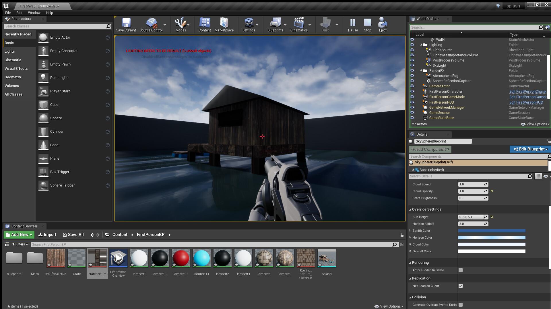Click the Add New button
This screenshot has width=551, height=309.
pyautogui.click(x=18, y=235)
